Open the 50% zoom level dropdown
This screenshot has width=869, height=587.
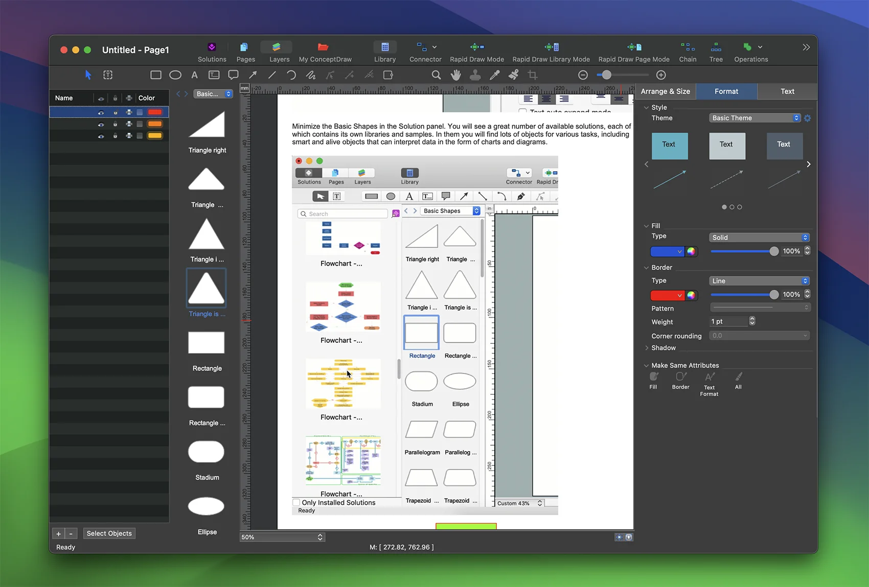pyautogui.click(x=282, y=537)
